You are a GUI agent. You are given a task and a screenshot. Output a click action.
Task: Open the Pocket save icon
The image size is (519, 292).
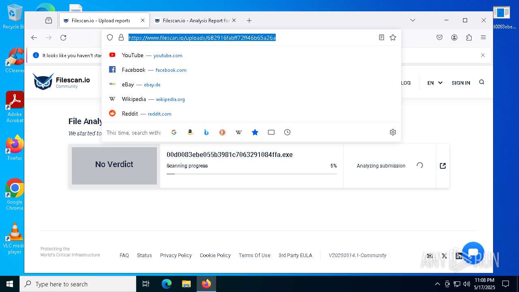point(440,37)
